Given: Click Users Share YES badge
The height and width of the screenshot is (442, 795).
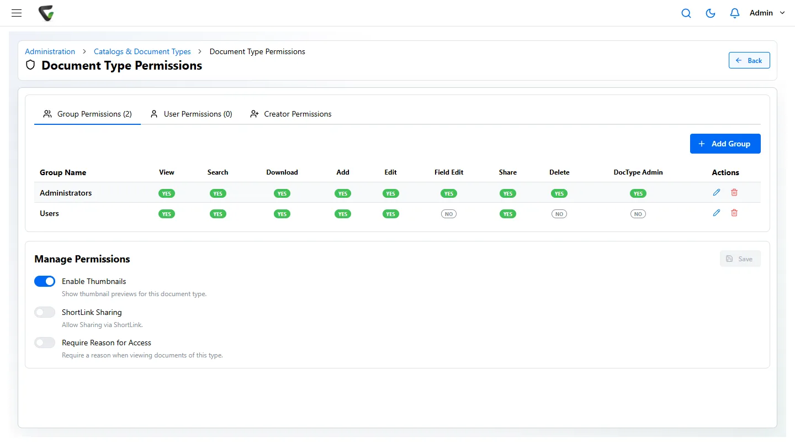Looking at the screenshot, I should click(x=508, y=214).
